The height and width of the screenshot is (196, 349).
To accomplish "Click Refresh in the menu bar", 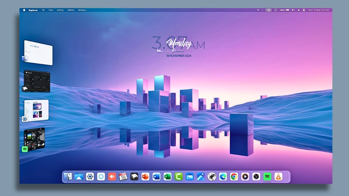I will (71, 10).
